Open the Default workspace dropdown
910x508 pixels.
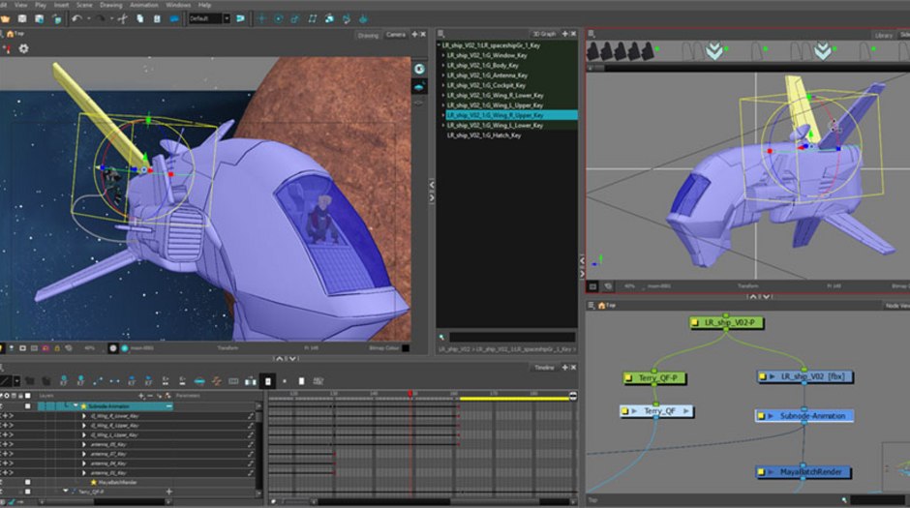(227, 18)
